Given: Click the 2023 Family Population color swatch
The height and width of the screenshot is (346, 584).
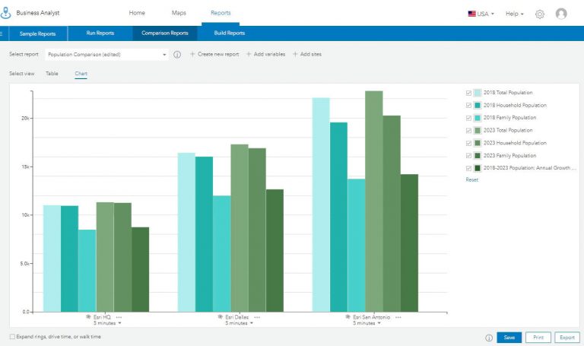Looking at the screenshot, I should (x=478, y=156).
